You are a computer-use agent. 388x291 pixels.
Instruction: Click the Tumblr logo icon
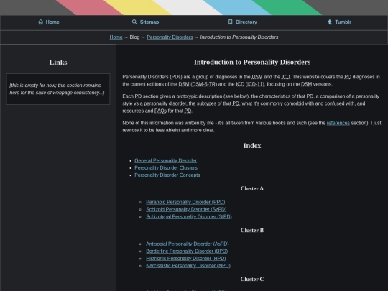[x=330, y=22]
